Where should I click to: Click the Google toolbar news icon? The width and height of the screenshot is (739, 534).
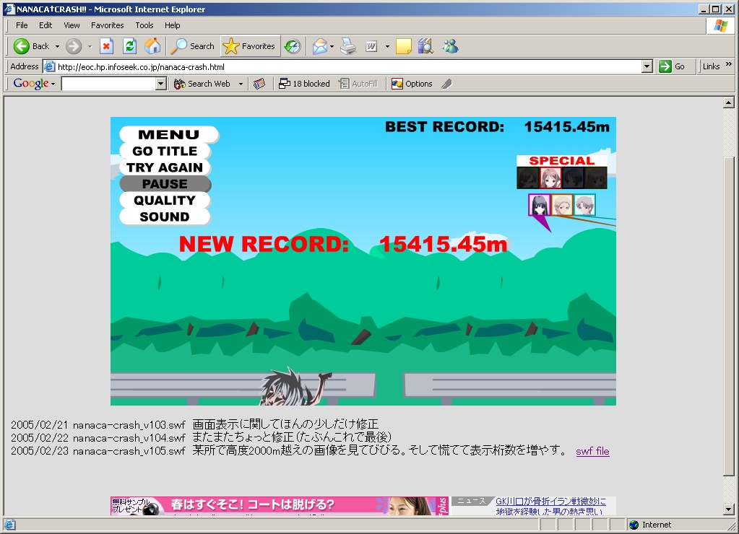click(259, 84)
